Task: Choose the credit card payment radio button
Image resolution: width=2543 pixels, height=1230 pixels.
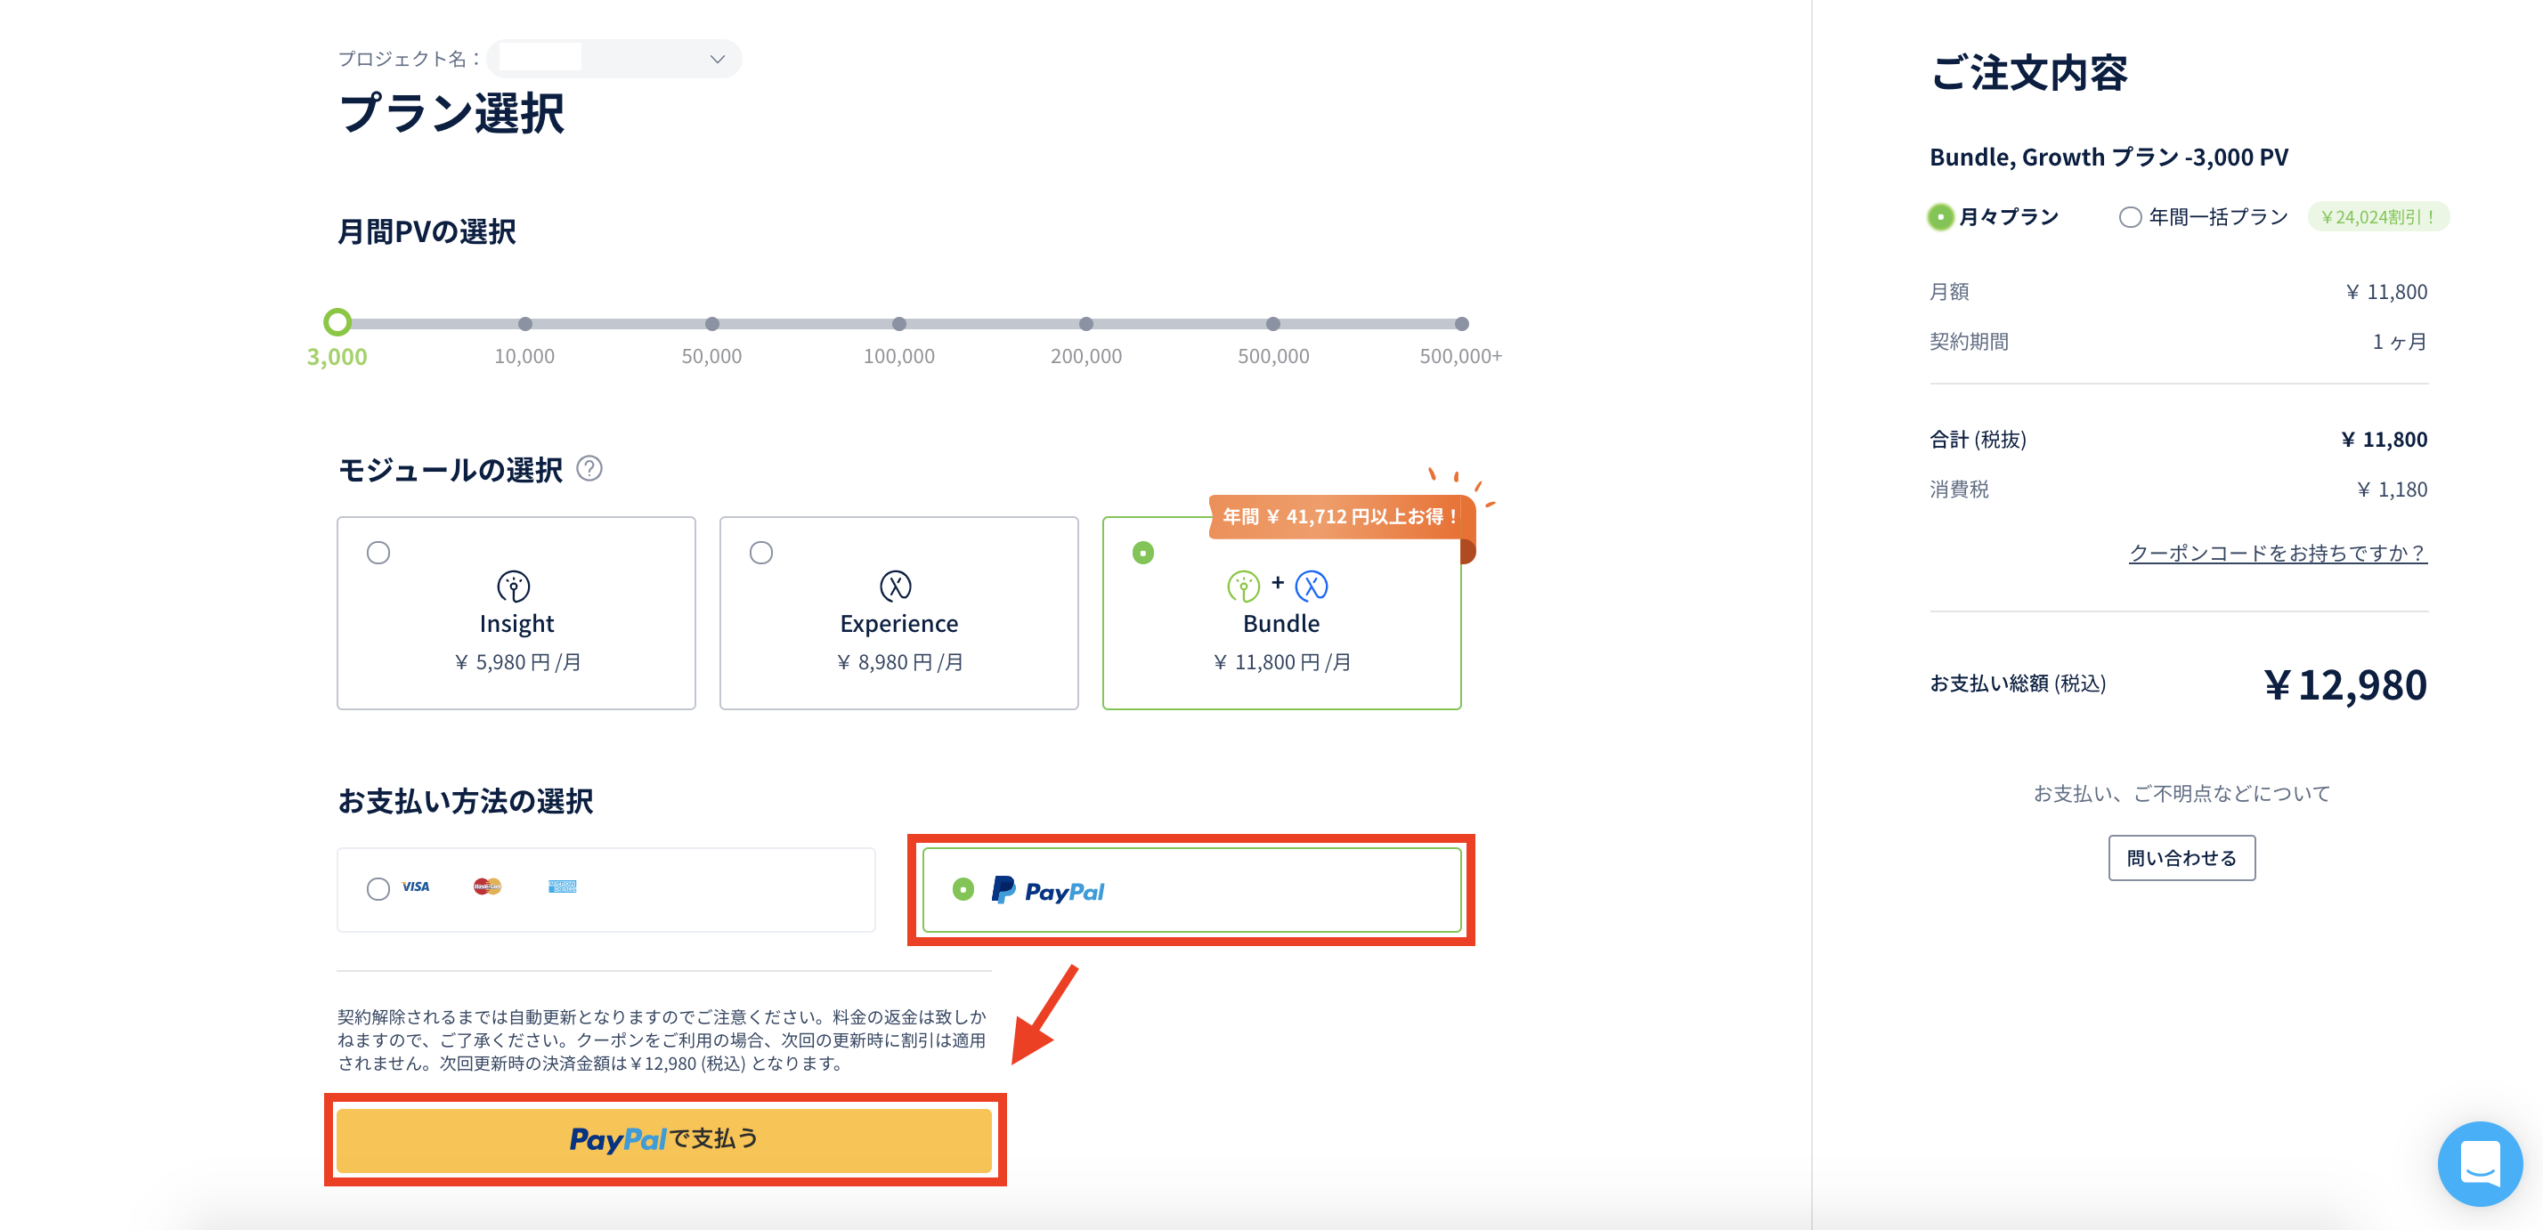Action: point(378,889)
